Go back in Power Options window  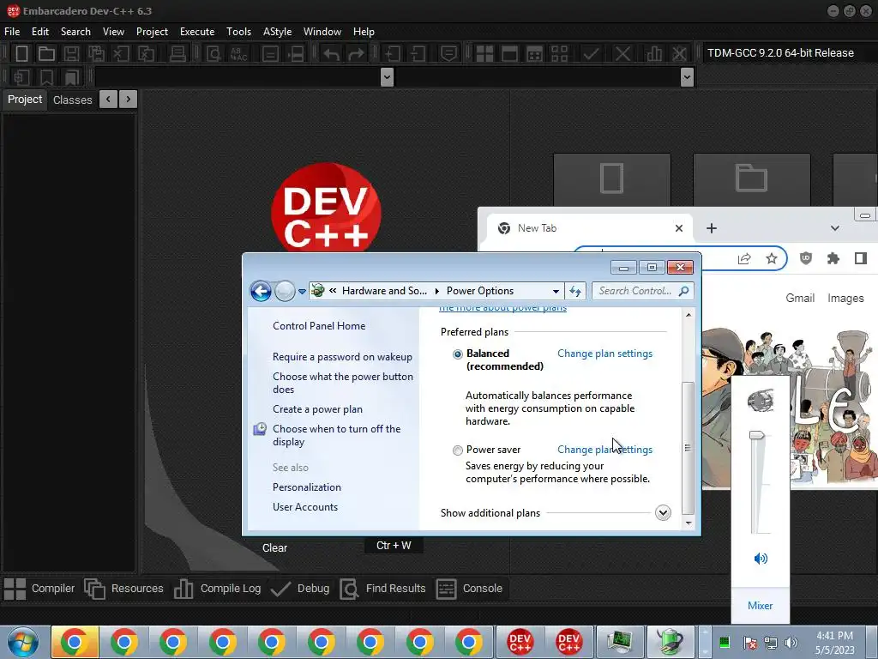(x=261, y=291)
